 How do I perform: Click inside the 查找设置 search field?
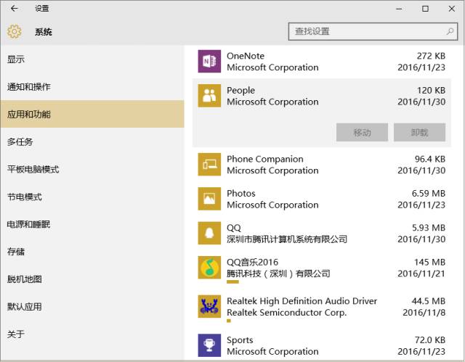point(373,31)
